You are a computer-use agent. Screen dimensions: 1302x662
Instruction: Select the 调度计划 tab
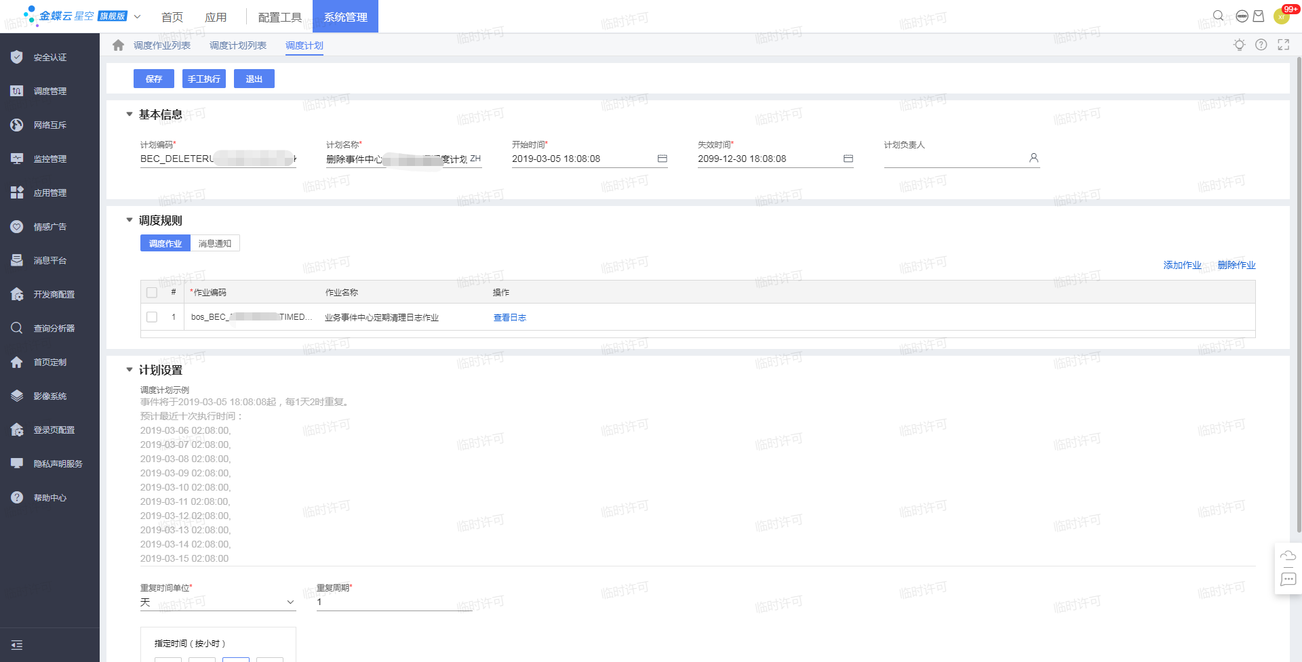tap(304, 45)
